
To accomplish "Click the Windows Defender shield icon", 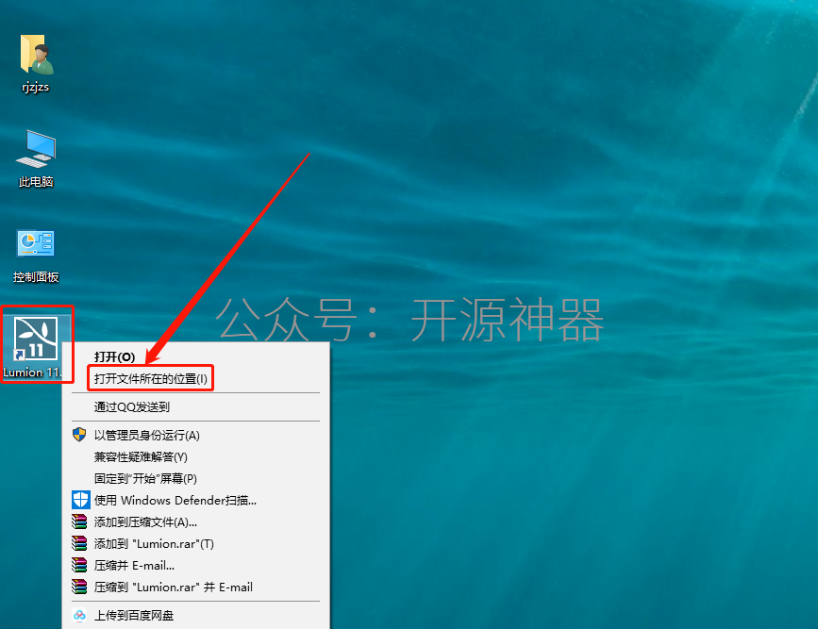I will [x=80, y=500].
